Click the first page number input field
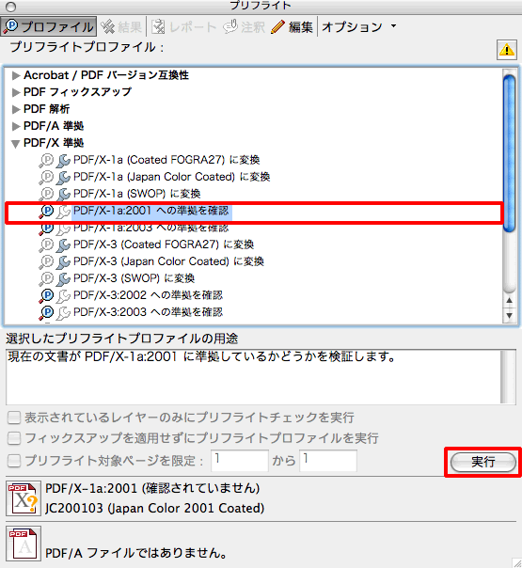 tap(240, 461)
